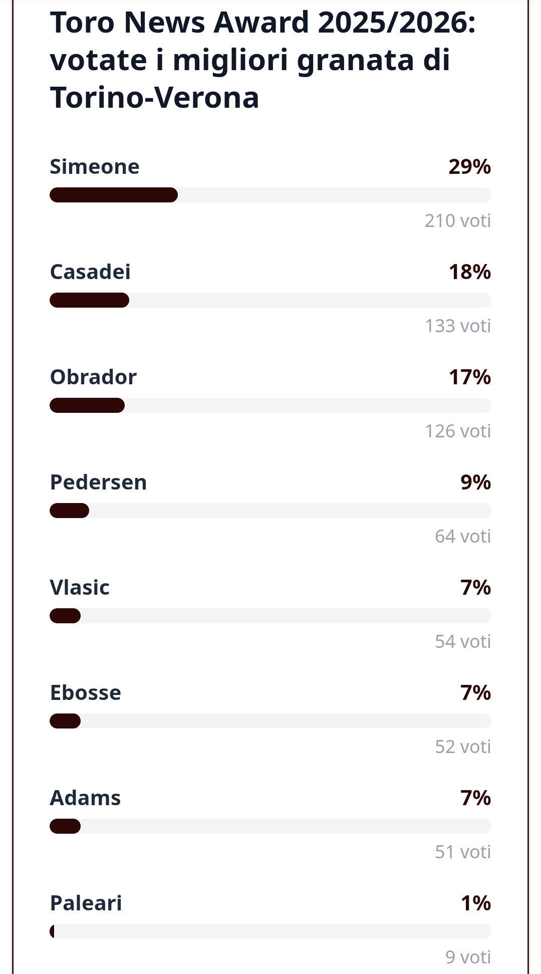This screenshot has height=974, width=541.
Task: Click the Casadei result progress bar
Action: 270,300
